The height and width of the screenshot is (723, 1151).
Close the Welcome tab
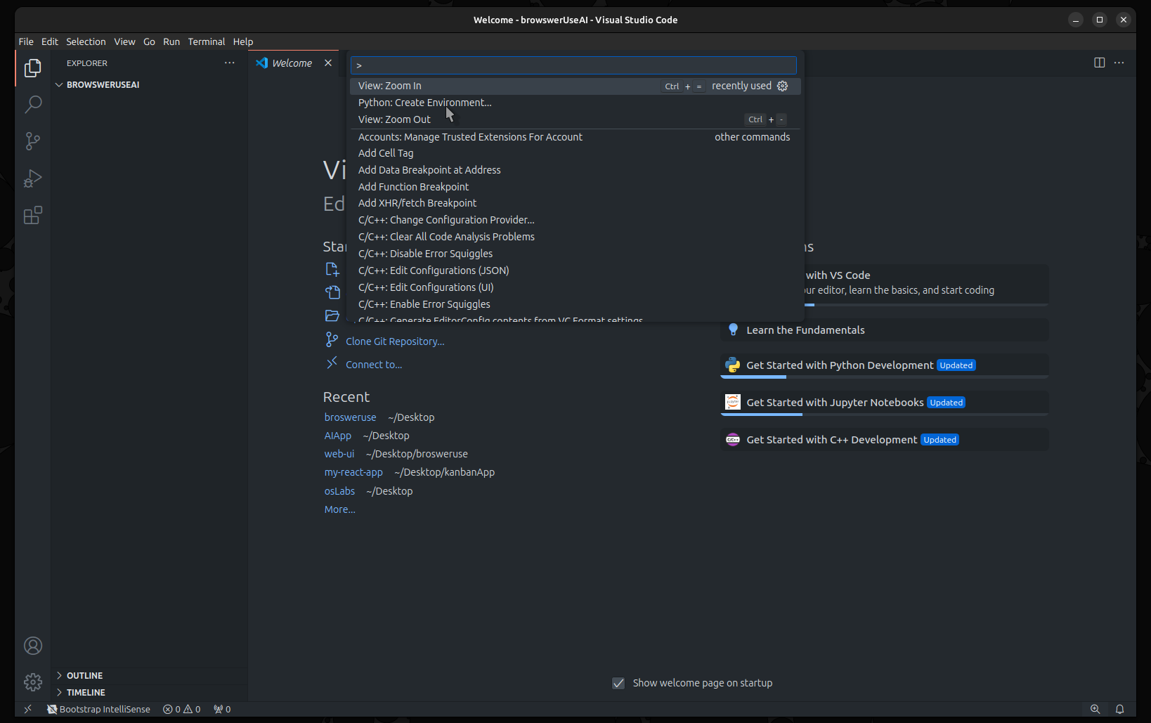click(328, 63)
